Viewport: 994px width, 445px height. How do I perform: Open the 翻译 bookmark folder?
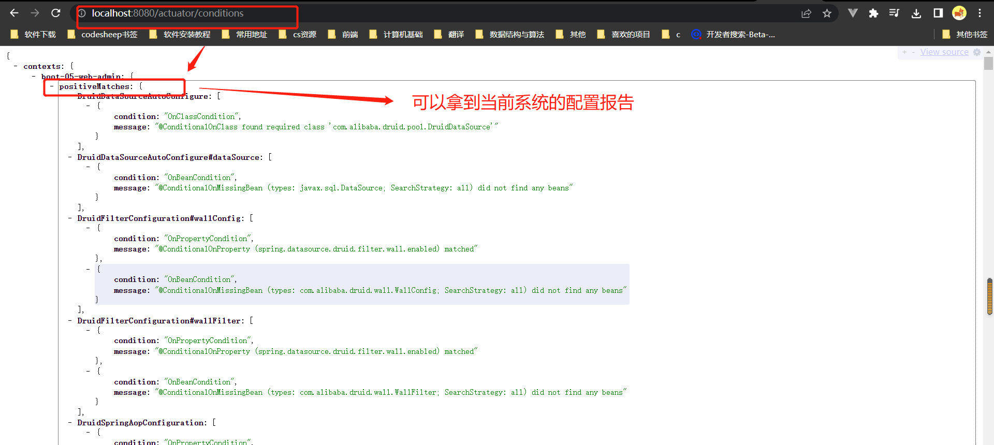point(449,35)
